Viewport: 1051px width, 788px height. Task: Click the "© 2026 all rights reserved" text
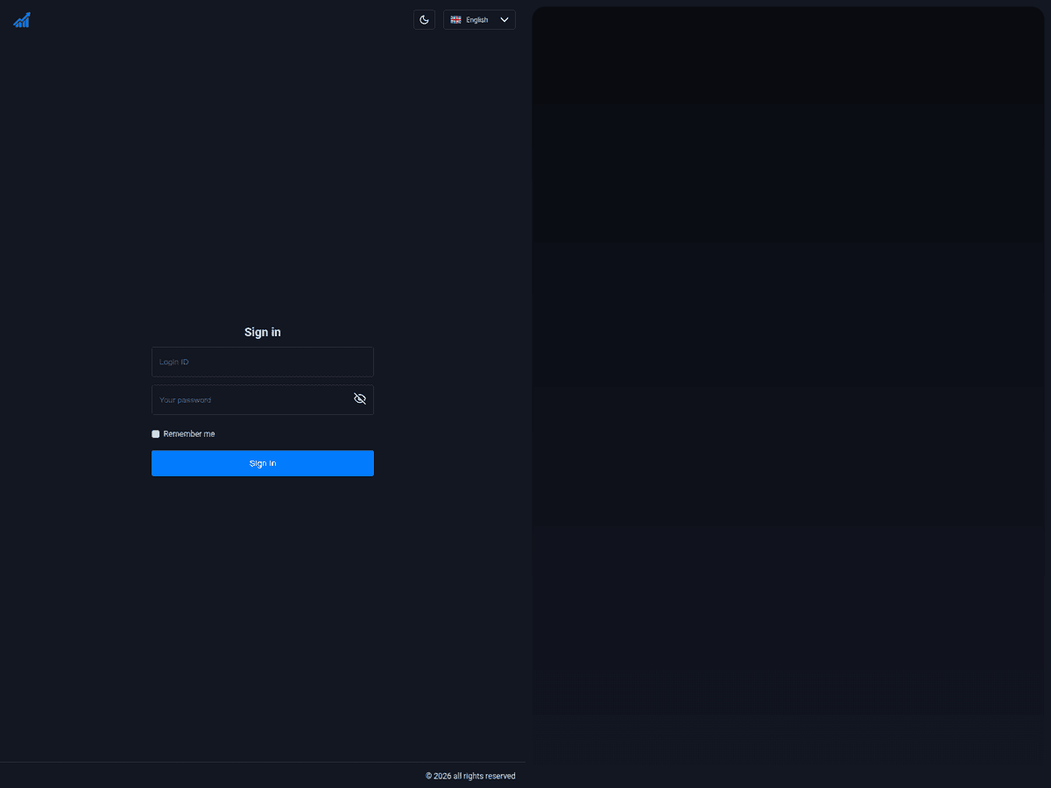(470, 776)
